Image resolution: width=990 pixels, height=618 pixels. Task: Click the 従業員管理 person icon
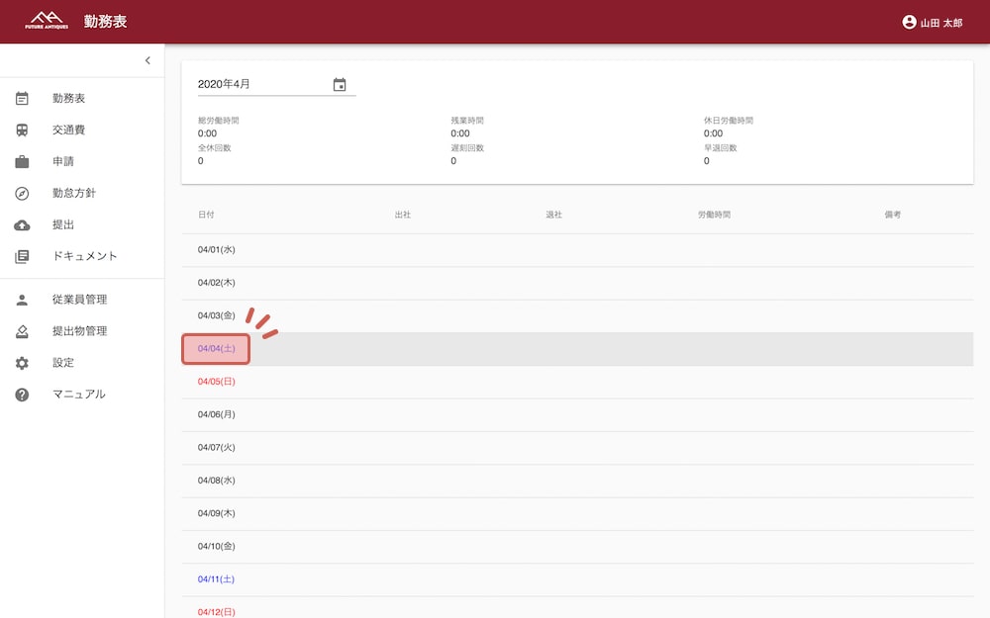(22, 300)
